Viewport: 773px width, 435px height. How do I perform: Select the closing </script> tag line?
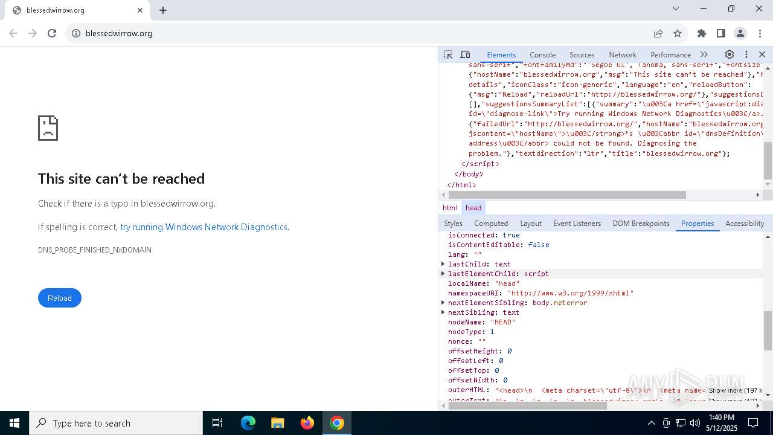click(480, 164)
